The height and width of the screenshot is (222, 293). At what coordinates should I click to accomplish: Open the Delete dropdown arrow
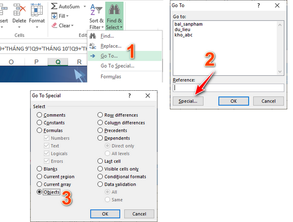point(19,27)
